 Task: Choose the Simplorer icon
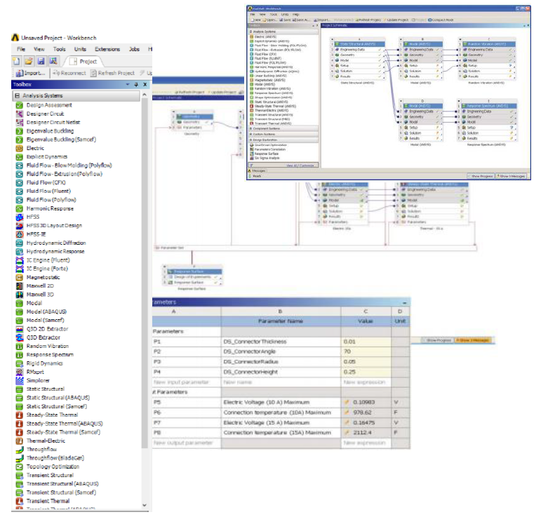click(x=20, y=380)
